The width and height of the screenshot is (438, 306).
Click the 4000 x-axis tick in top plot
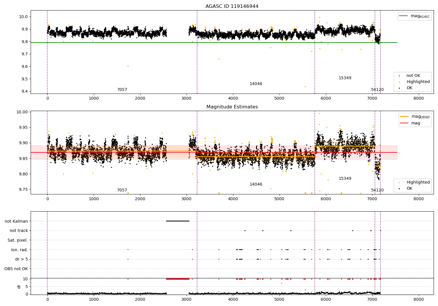click(x=233, y=99)
